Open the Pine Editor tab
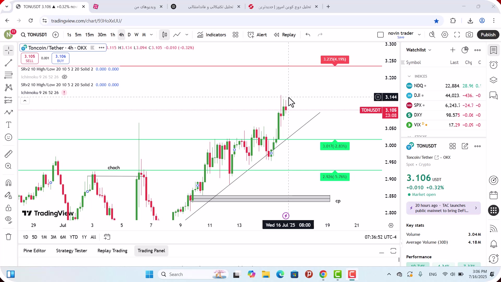Screen dimensions: 501x282 (x=34, y=251)
